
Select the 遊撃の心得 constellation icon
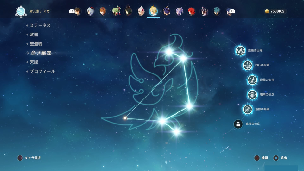point(252,80)
